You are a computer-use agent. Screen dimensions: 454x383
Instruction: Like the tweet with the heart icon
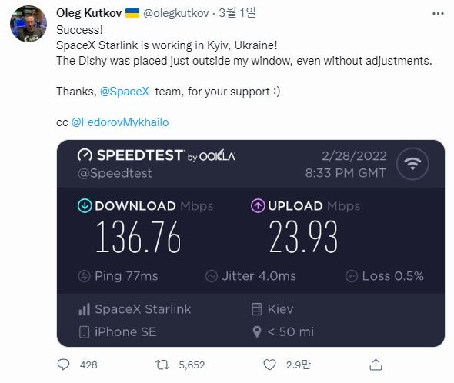[x=269, y=365]
